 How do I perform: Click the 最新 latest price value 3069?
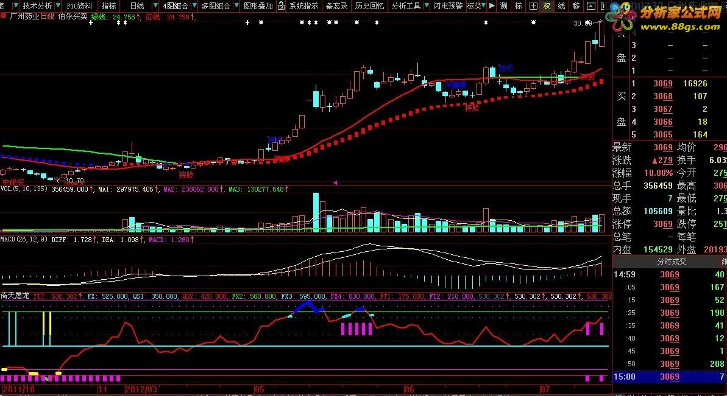[x=662, y=148]
